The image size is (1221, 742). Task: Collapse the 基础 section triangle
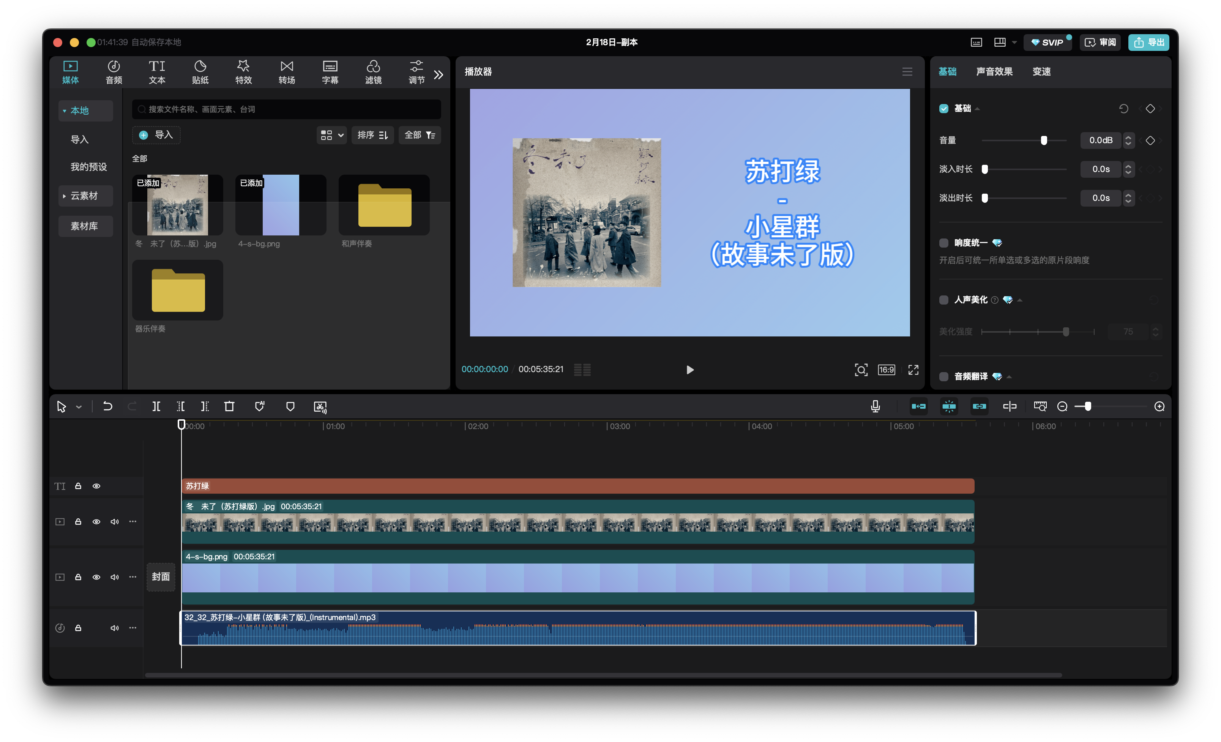977,109
